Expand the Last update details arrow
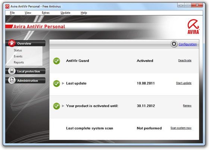This screenshot has height=150, width=209. (x=63, y=83)
